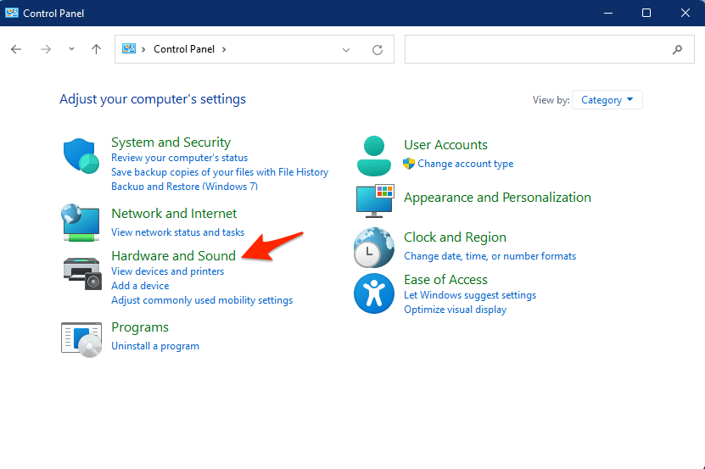
Task: Click the User Accounts person icon
Action: pos(374,154)
